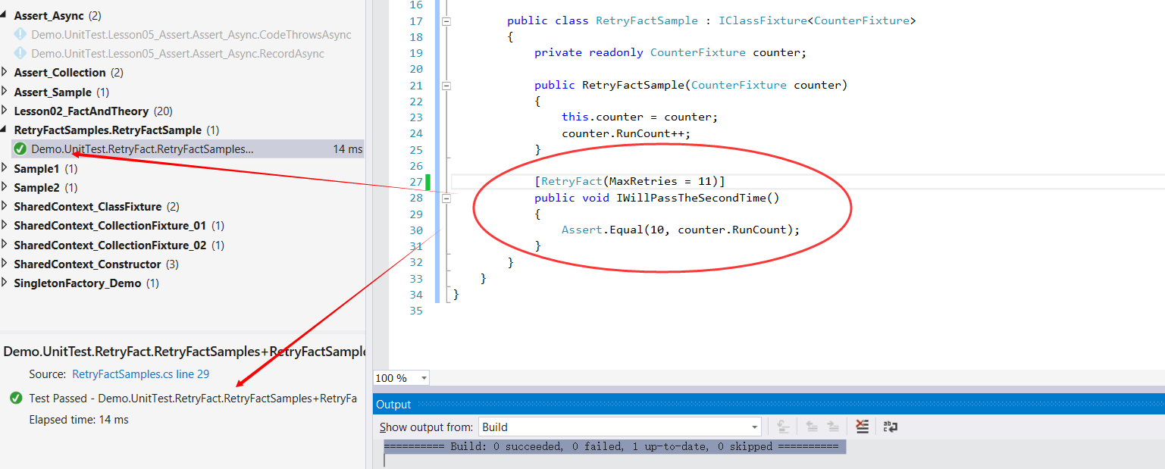Select the Assert_Collection group label

tap(60, 73)
